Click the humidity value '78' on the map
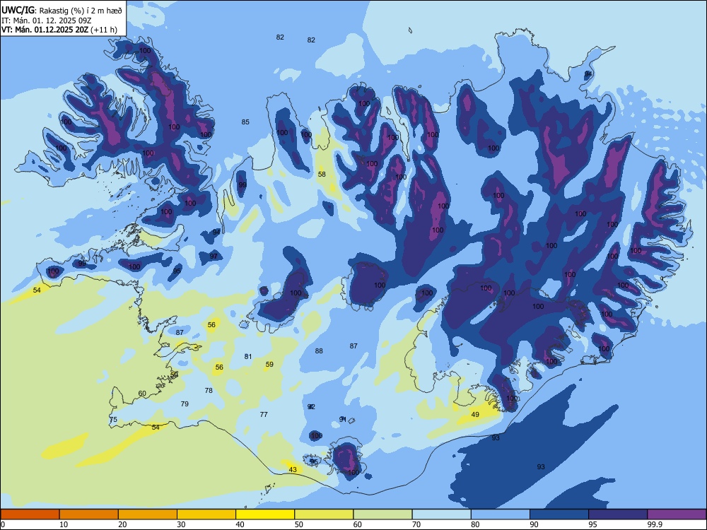707x530 pixels. tap(209, 391)
